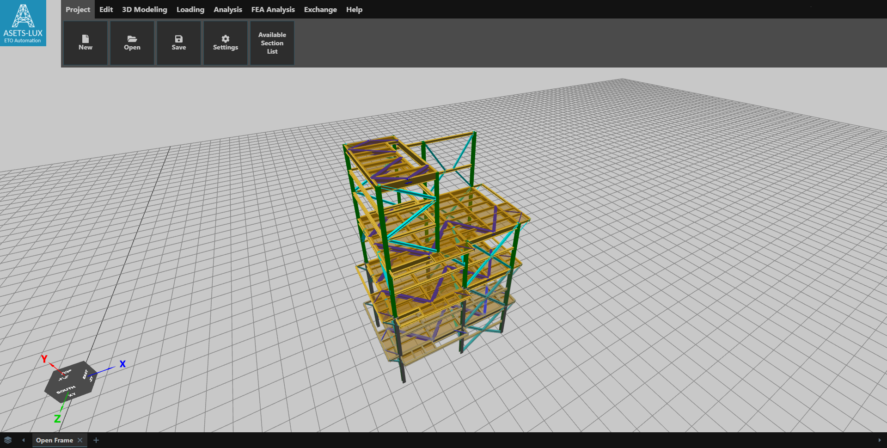Open the 3D Modeling menu

[144, 9]
